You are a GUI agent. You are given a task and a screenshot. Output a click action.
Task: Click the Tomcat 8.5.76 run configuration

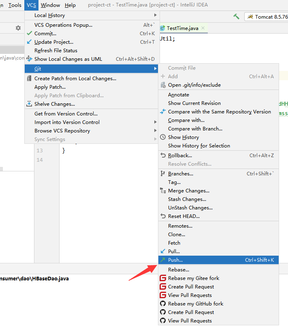pyautogui.click(x=267, y=17)
